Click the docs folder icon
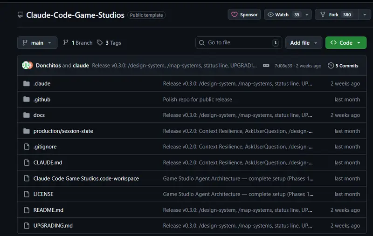 27,115
